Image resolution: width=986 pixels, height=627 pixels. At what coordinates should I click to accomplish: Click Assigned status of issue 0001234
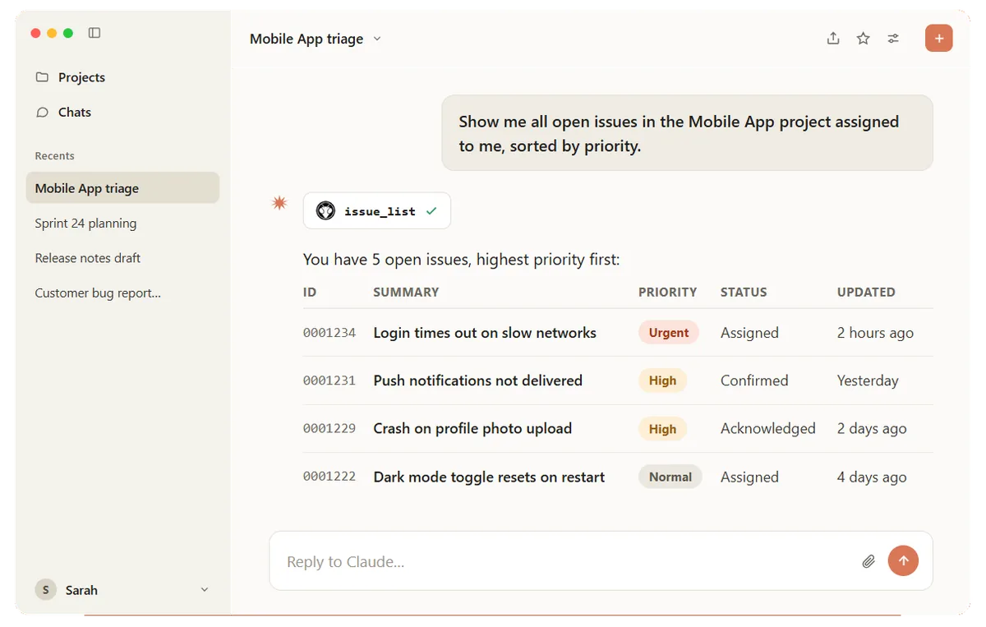pyautogui.click(x=749, y=333)
